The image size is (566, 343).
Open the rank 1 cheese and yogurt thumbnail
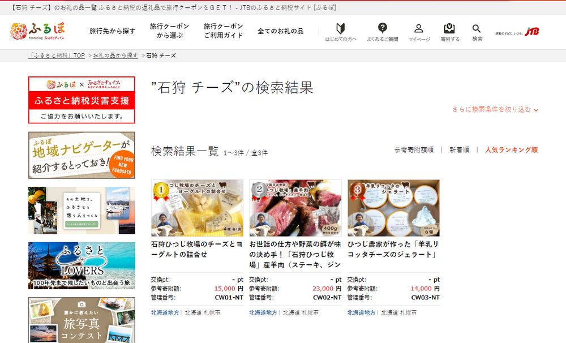(197, 208)
